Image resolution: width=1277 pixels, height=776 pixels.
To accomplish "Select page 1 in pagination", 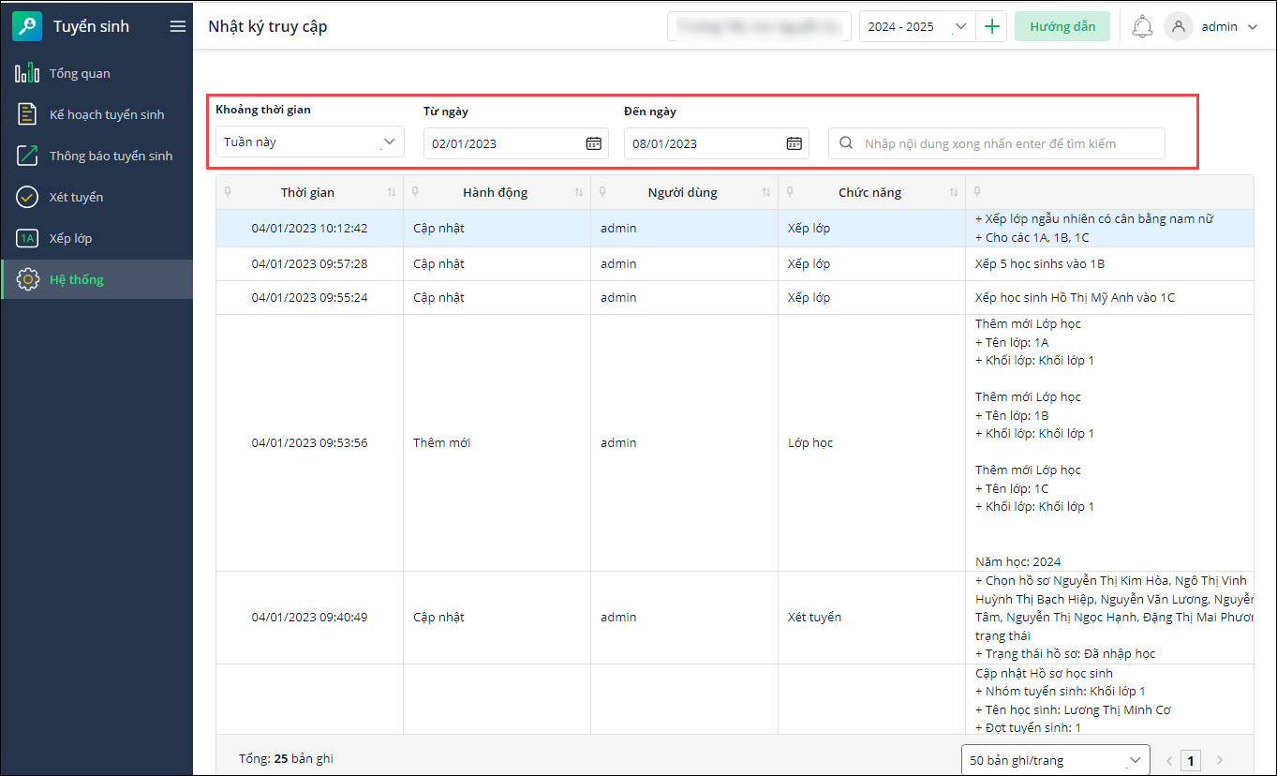I will (1191, 760).
